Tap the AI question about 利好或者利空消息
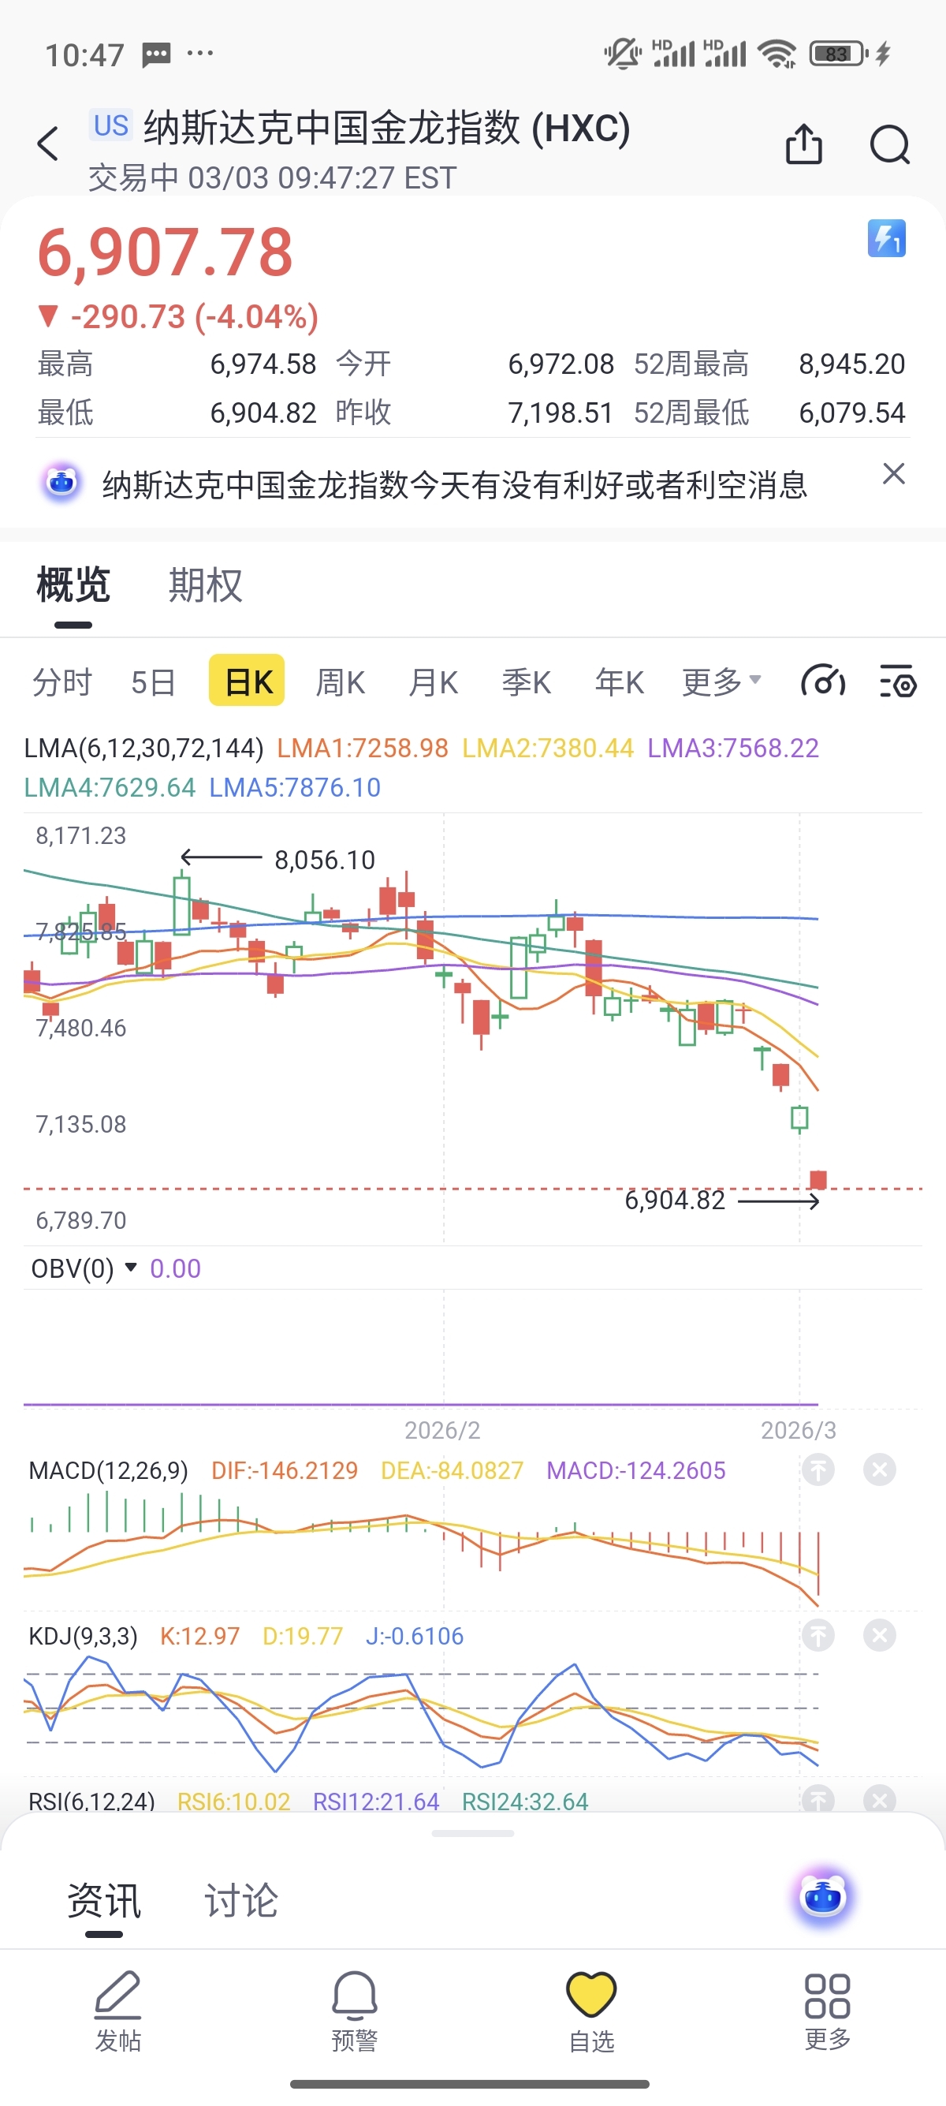The image size is (946, 2106). click(454, 484)
